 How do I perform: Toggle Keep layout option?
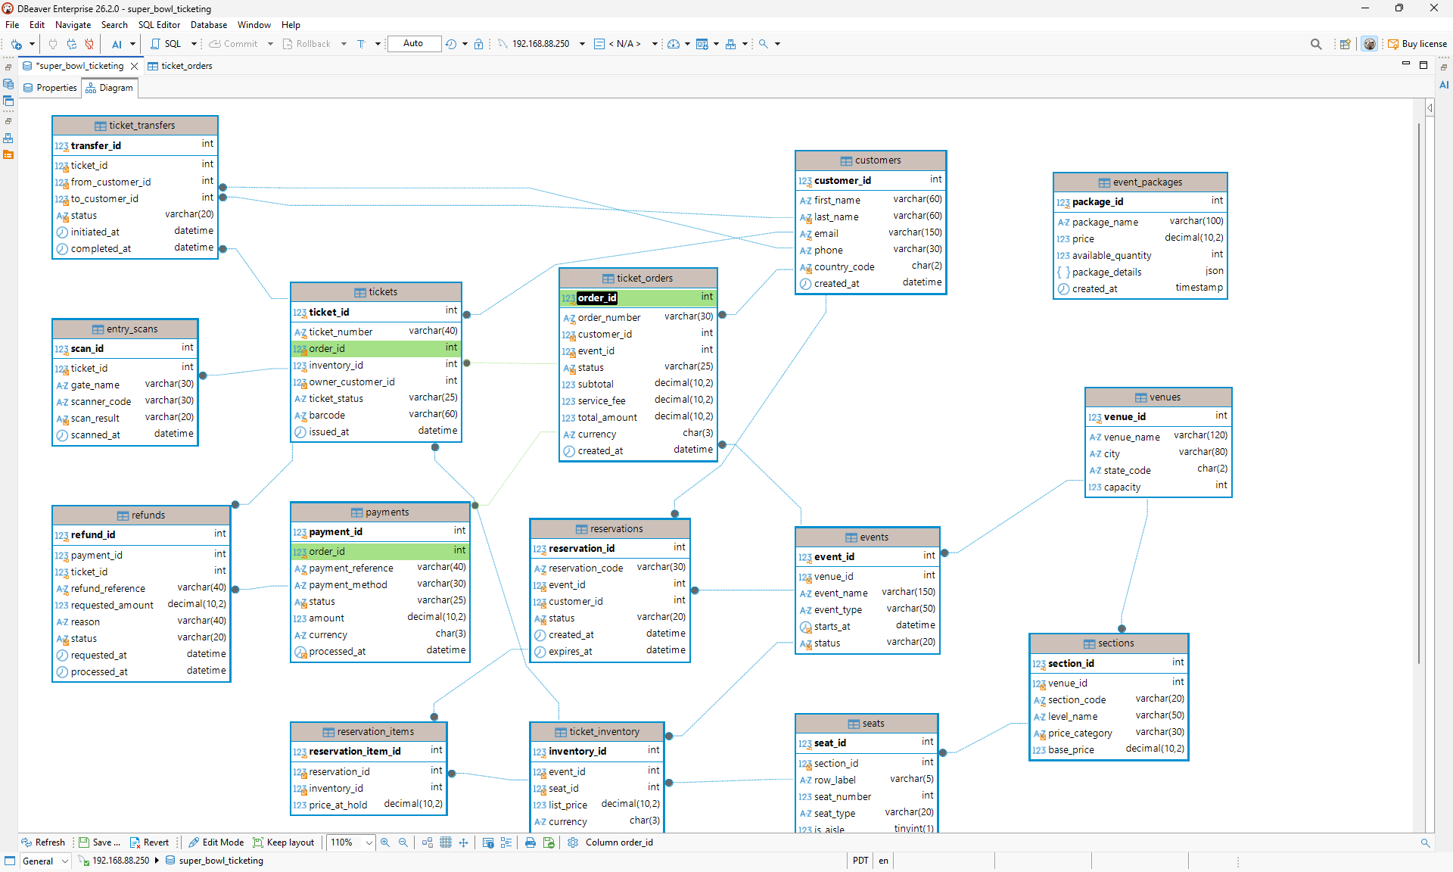[283, 842]
